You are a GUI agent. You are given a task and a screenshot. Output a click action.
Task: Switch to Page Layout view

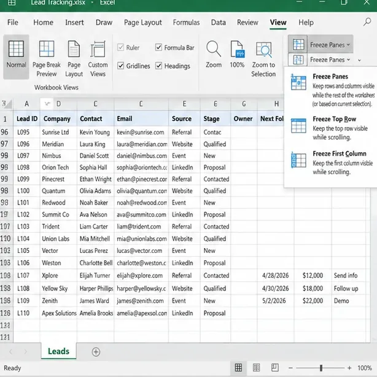(74, 59)
